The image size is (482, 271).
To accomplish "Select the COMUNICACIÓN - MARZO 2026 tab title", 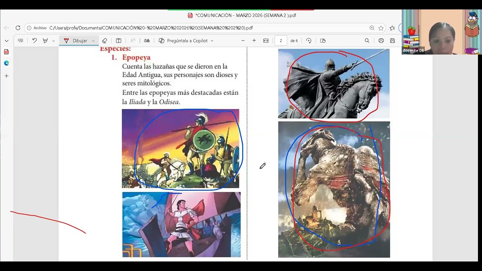I will click(x=246, y=15).
